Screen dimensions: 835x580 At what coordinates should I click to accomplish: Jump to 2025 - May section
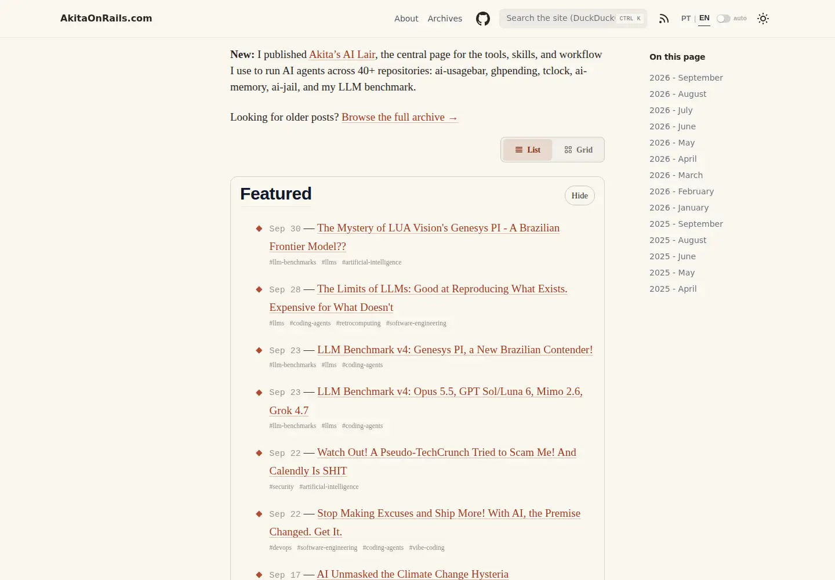coord(672,273)
